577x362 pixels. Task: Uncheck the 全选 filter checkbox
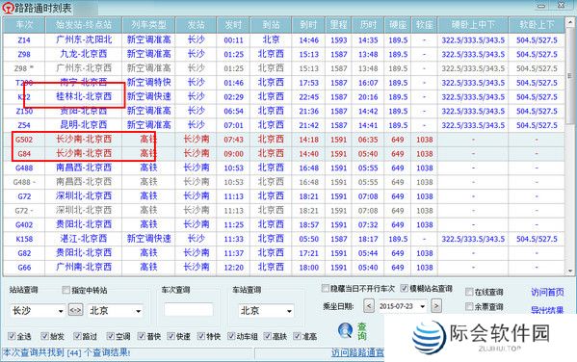point(12,335)
